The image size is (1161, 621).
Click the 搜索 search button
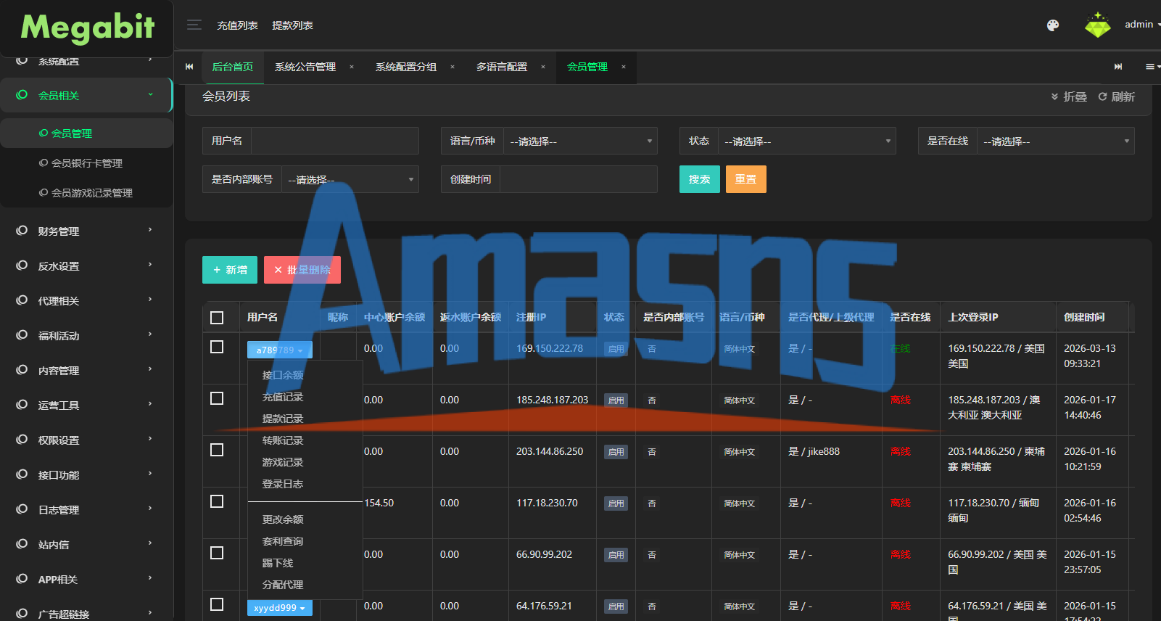coord(699,179)
